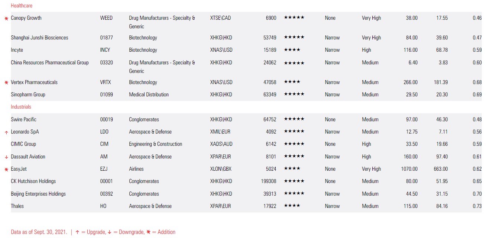Click the downgrade arrow symbol in the legend
This screenshot has height=238, width=486.
coord(110,232)
